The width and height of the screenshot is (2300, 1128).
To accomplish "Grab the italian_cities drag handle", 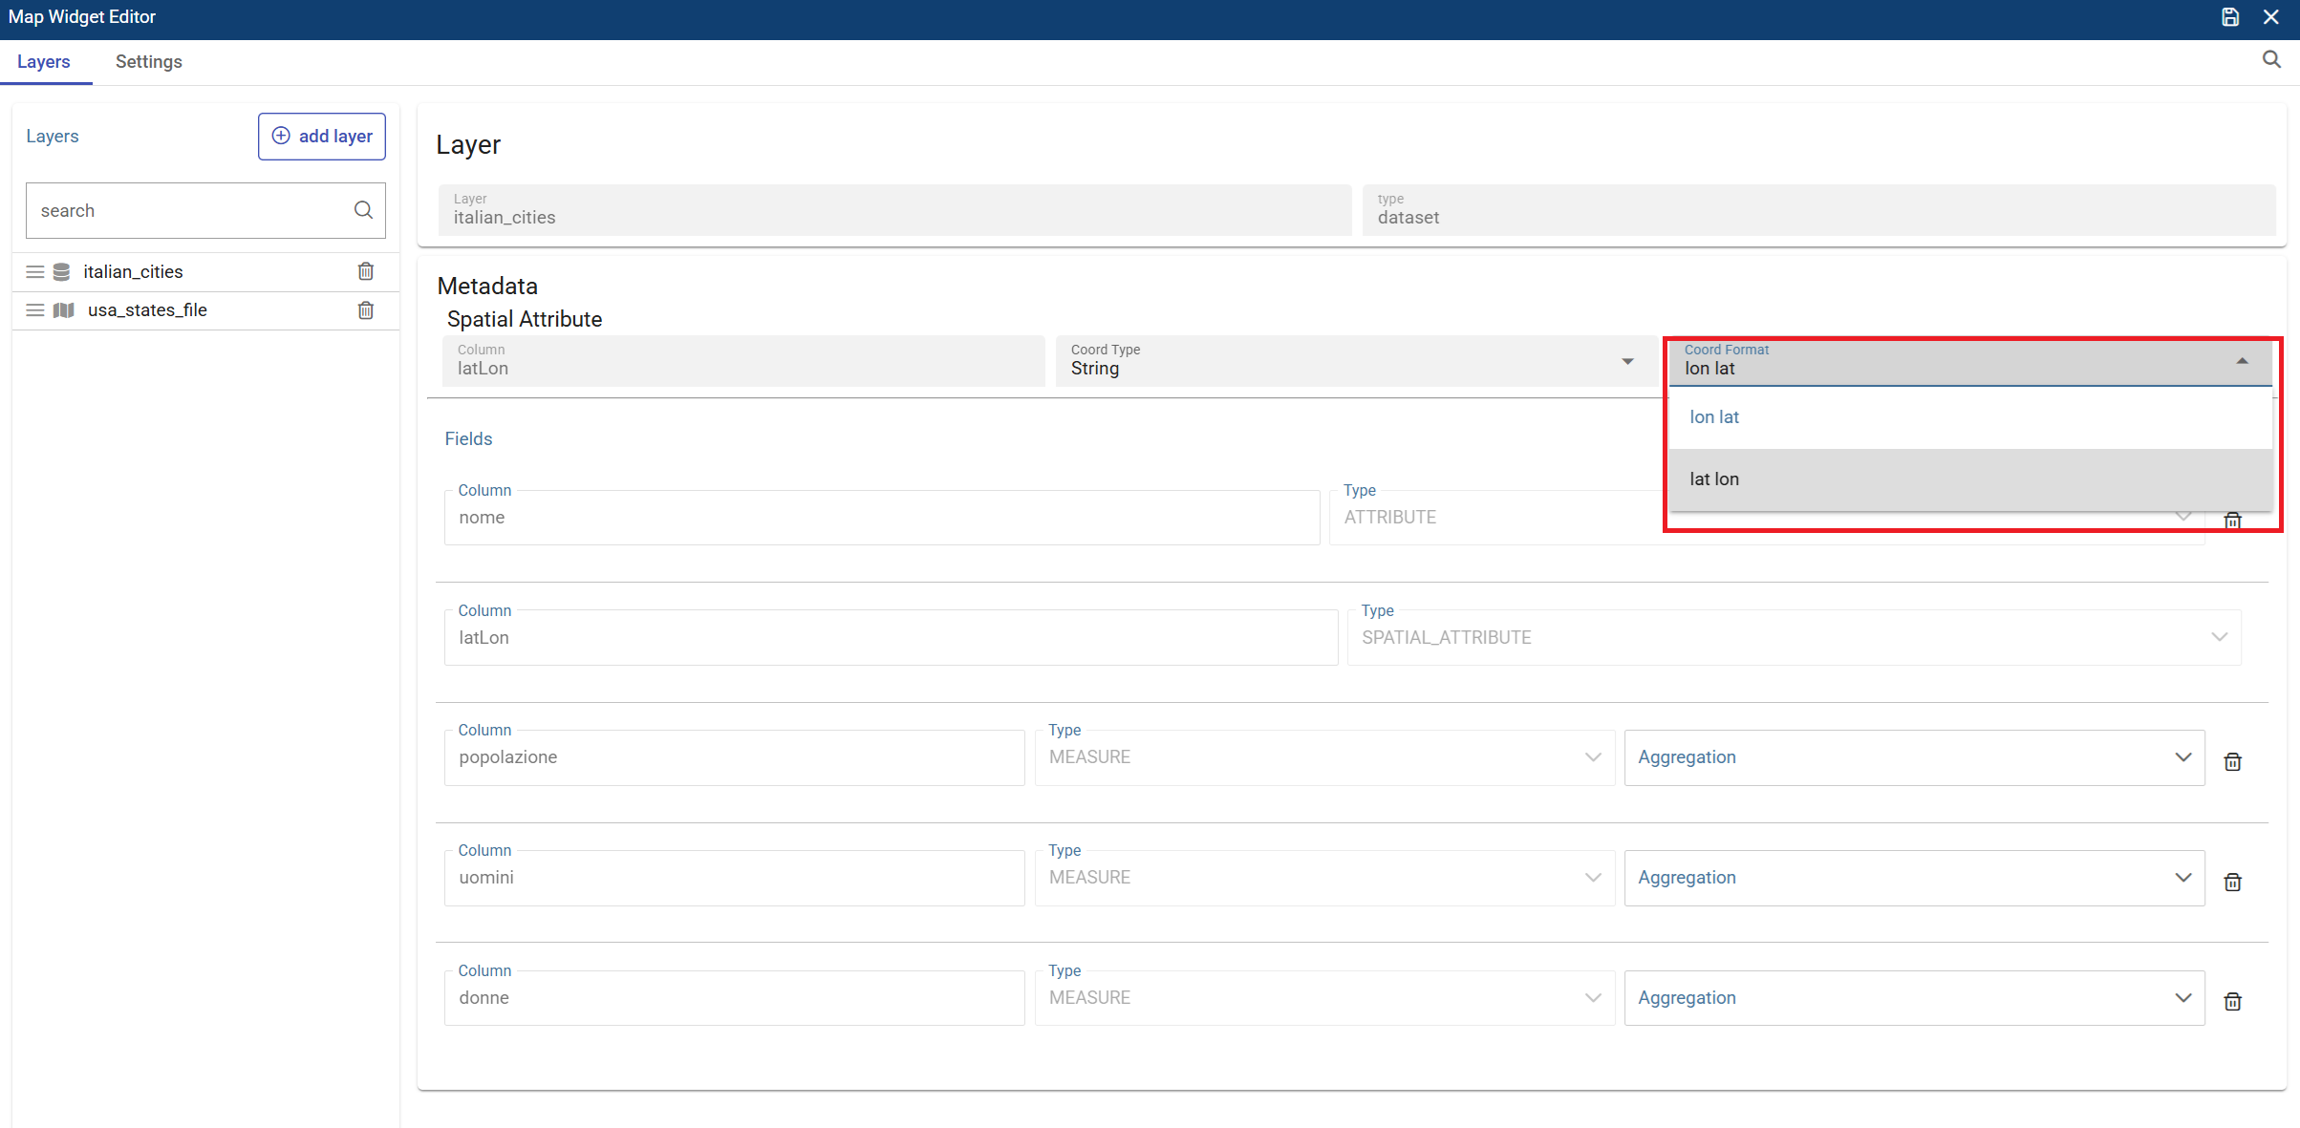I will click(x=35, y=272).
